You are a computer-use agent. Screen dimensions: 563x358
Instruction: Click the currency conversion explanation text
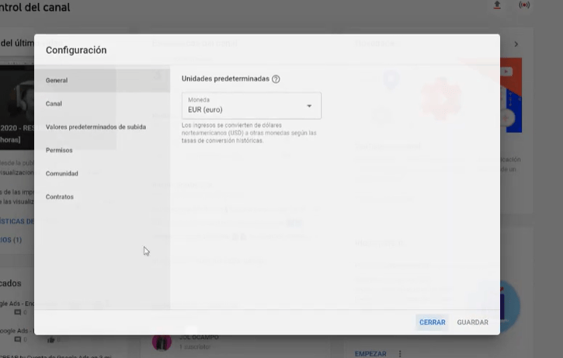(x=248, y=133)
